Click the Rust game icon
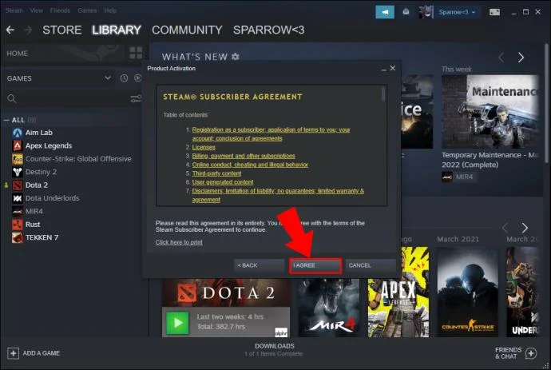 [x=18, y=225]
